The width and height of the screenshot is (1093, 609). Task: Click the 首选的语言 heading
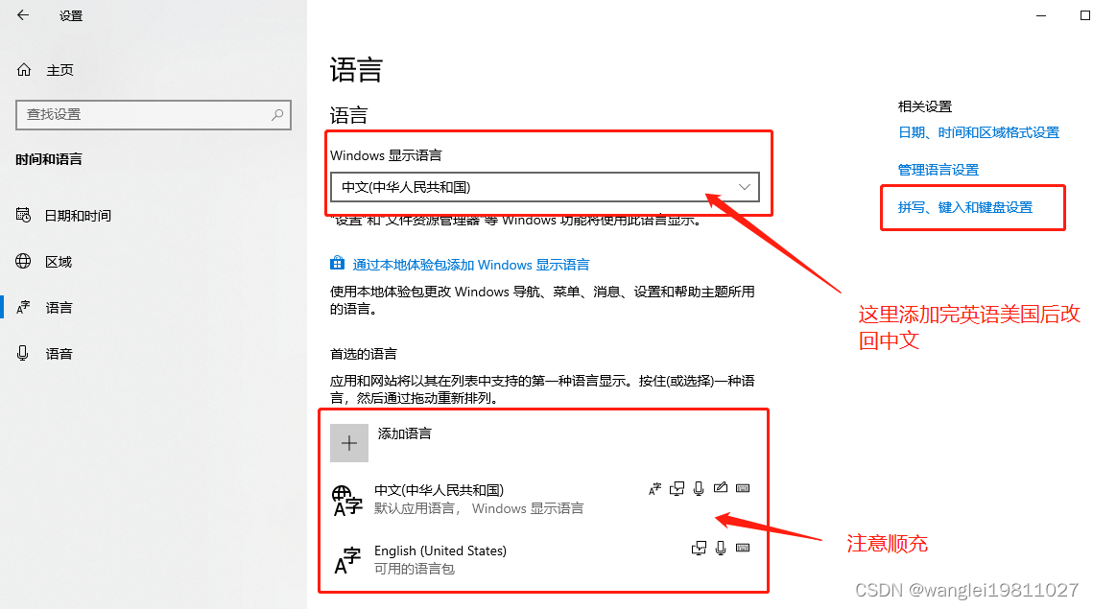[x=363, y=354]
